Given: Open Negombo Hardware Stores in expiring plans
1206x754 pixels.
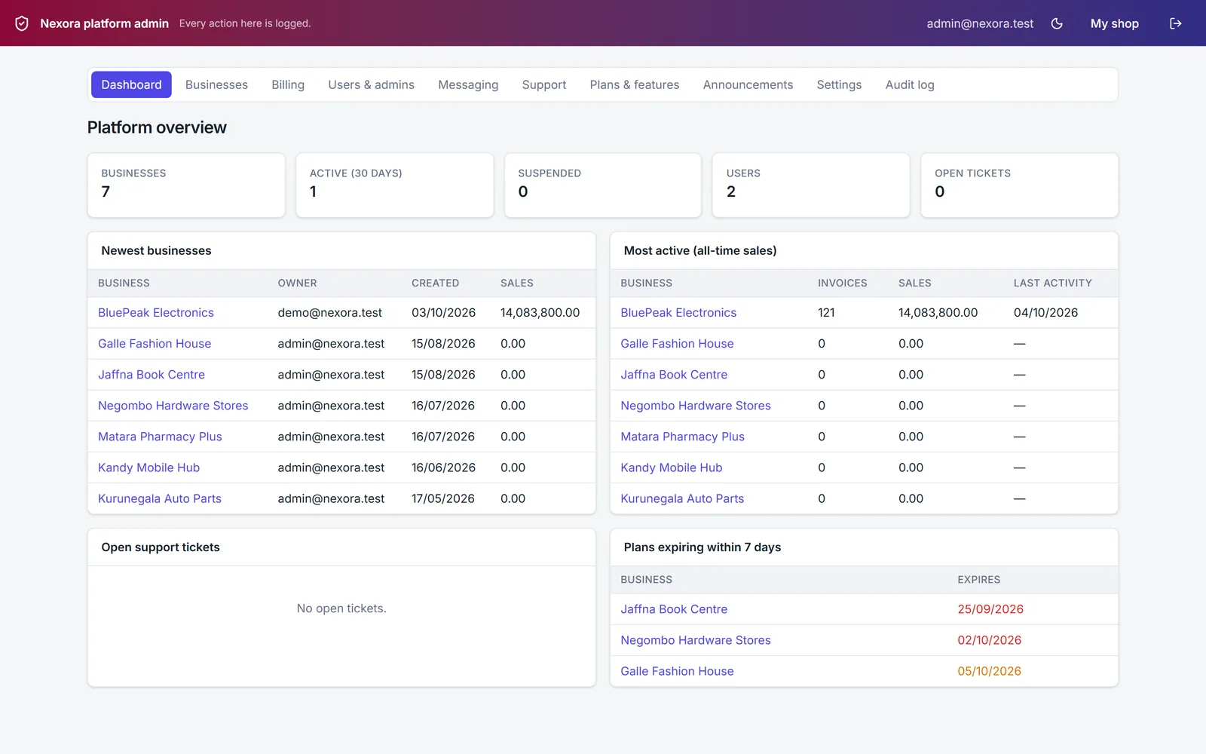Looking at the screenshot, I should point(696,639).
